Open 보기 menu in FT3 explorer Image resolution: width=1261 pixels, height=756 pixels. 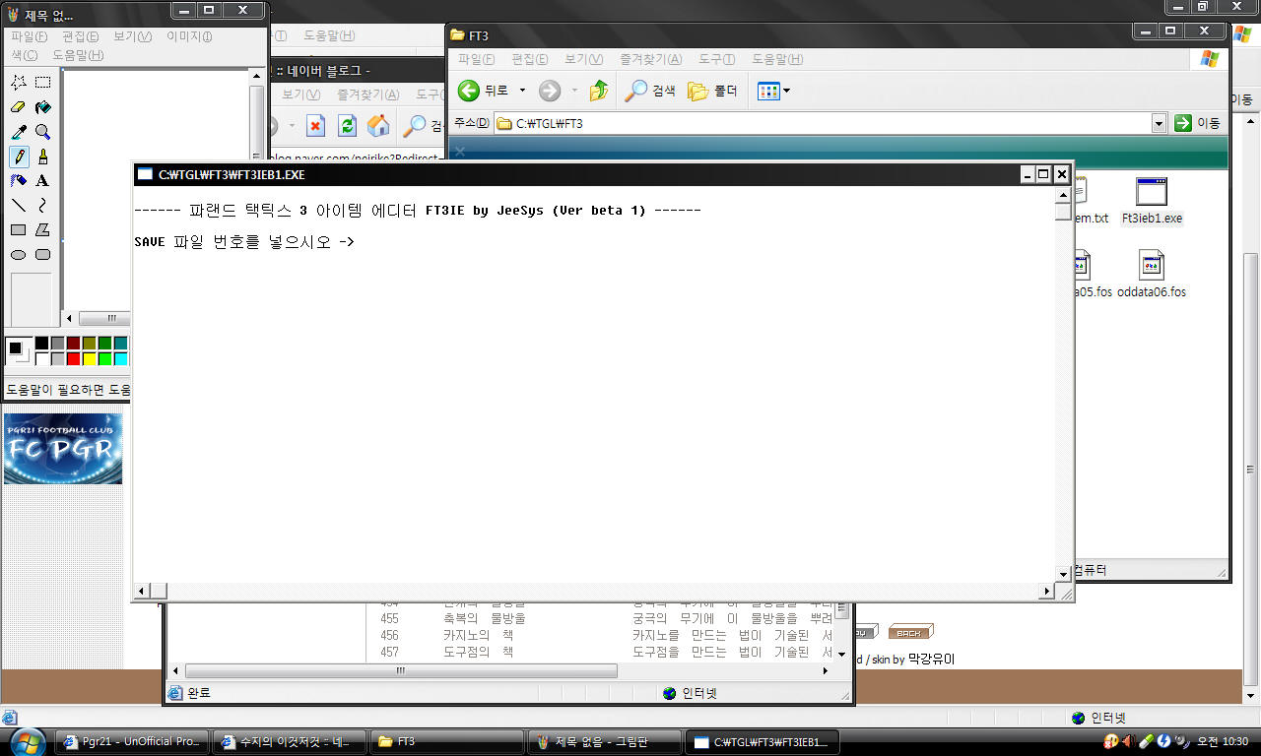[582, 59]
